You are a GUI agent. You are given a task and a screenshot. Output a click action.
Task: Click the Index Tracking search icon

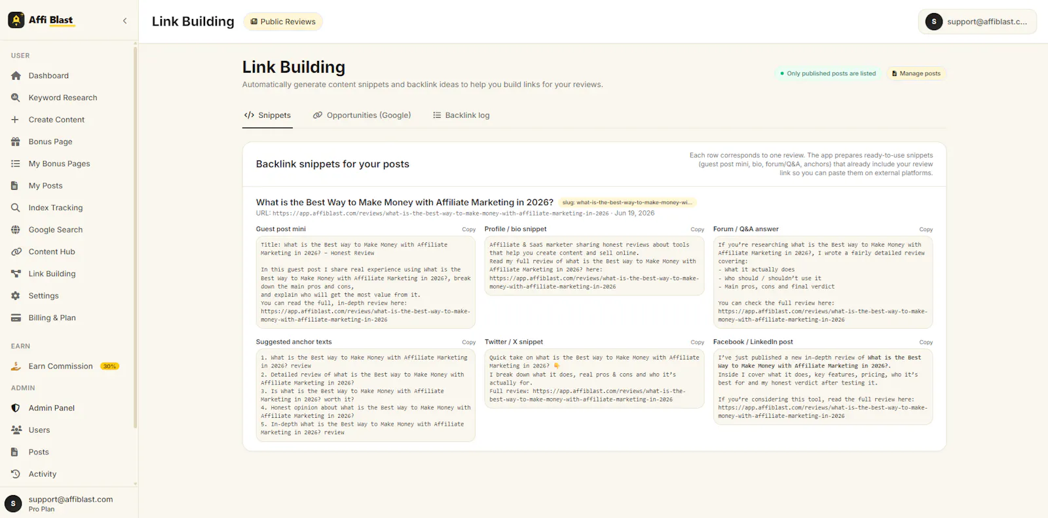tap(16, 208)
